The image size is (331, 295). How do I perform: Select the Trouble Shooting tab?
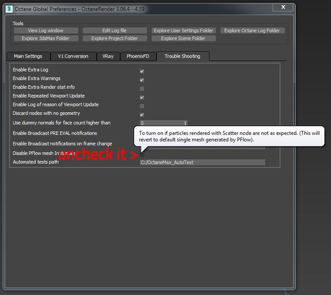coord(182,56)
